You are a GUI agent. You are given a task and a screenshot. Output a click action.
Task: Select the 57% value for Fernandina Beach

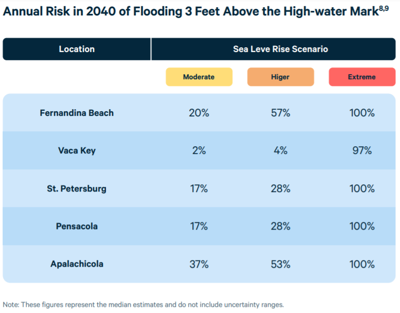click(280, 113)
